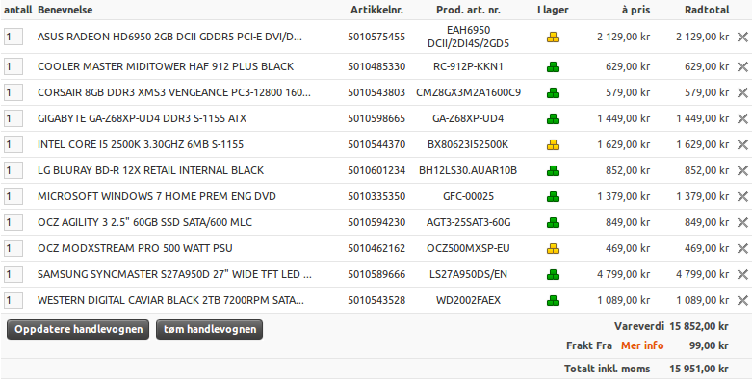Click the Benevnelse column header
The height and width of the screenshot is (383, 752).
pos(65,10)
